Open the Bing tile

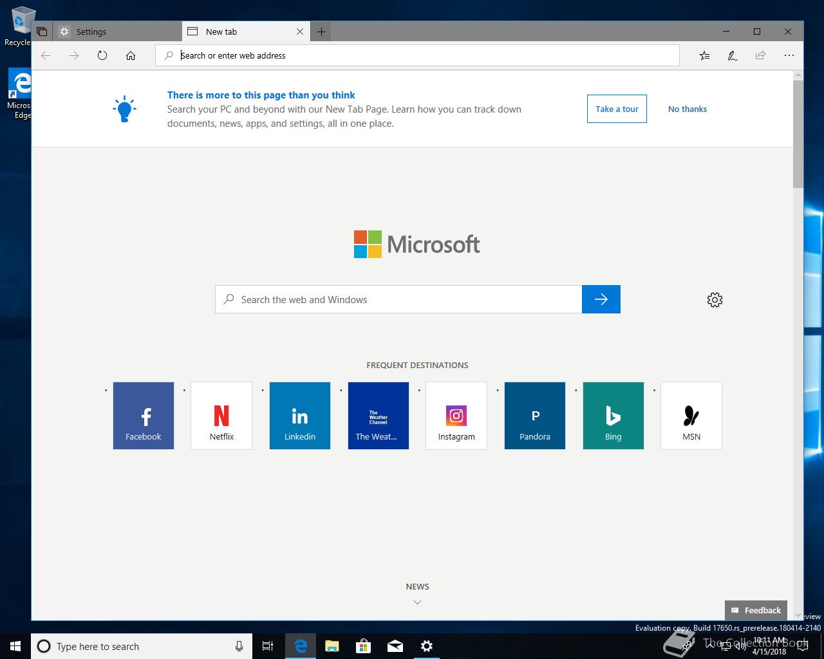point(613,416)
